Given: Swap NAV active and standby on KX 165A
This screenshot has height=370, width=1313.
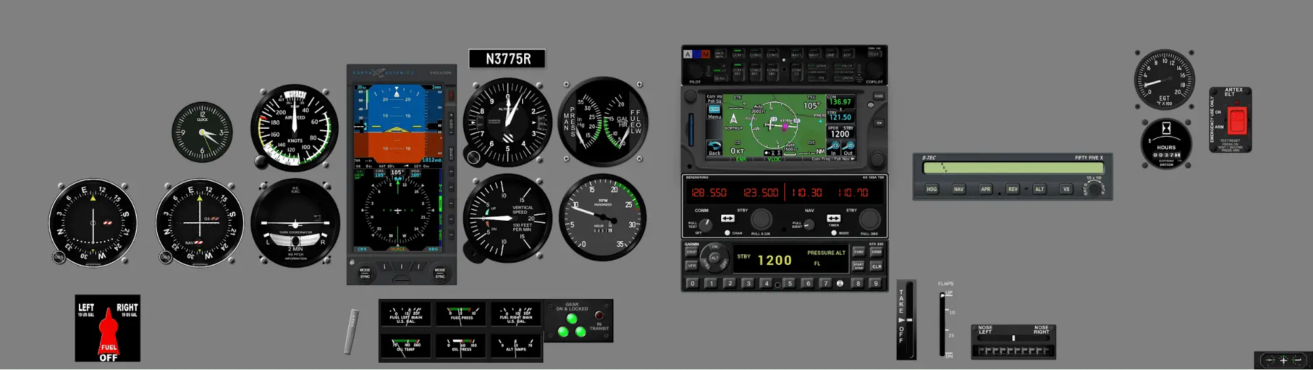Looking at the screenshot, I should click(834, 218).
